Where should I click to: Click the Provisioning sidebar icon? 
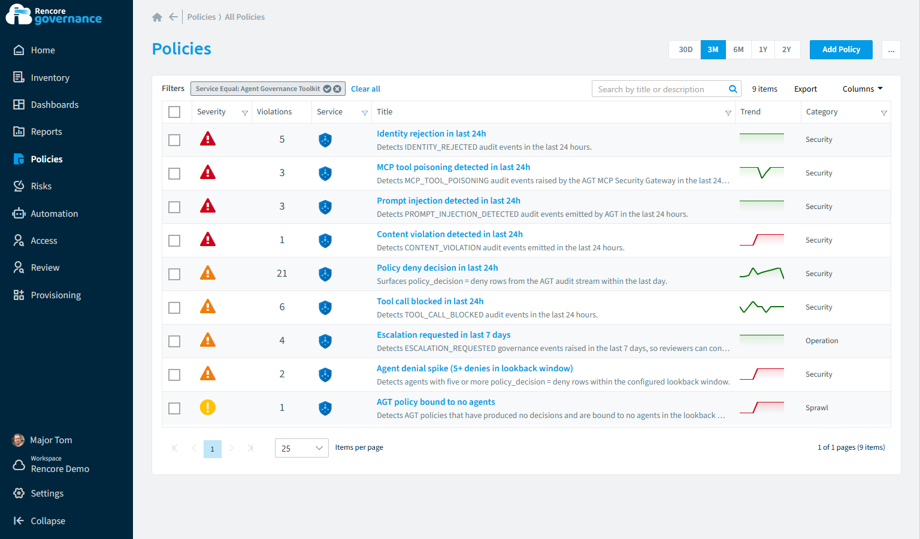[19, 295]
